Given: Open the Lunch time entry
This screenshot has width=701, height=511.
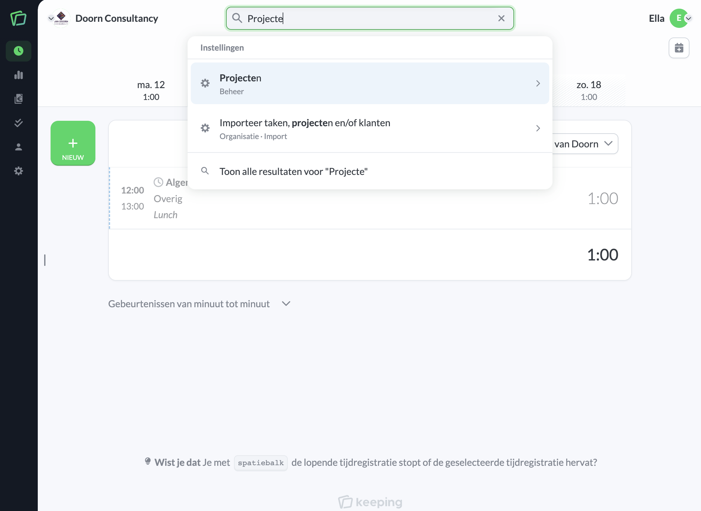Looking at the screenshot, I should click(x=370, y=198).
